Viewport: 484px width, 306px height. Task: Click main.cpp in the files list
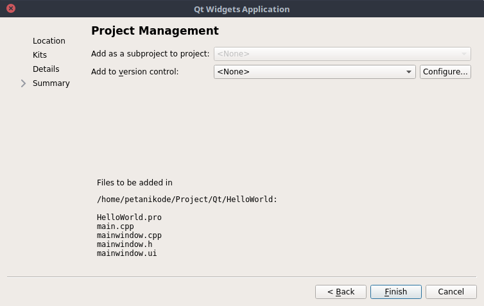tap(116, 226)
